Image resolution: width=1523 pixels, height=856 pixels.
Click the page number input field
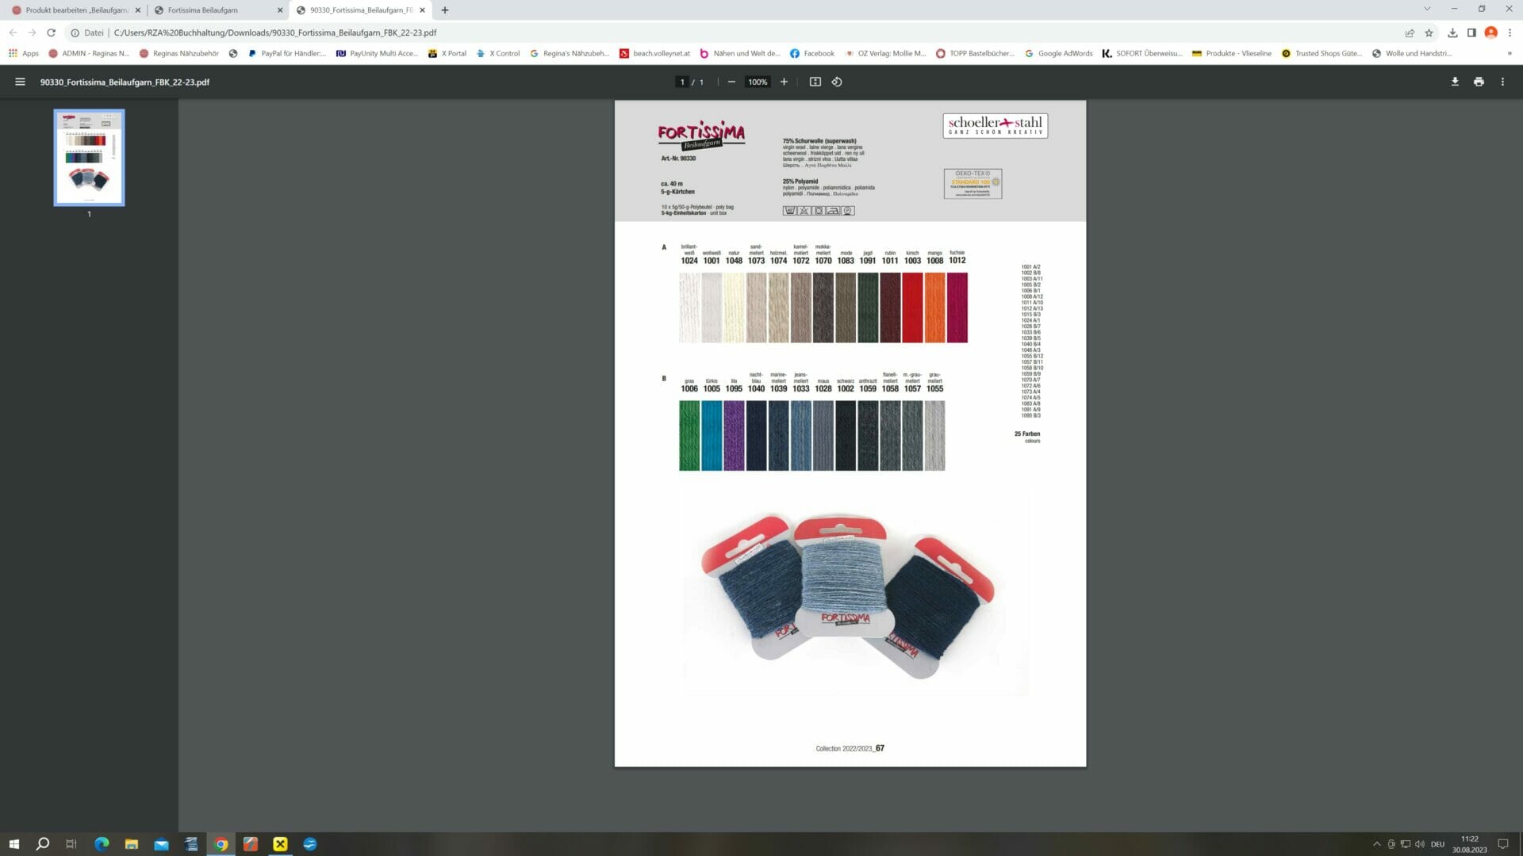point(681,82)
